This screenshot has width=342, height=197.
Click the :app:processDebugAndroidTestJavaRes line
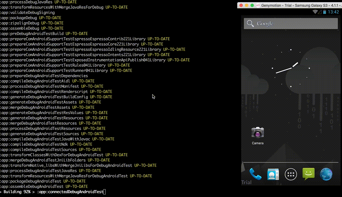(x=51, y=171)
